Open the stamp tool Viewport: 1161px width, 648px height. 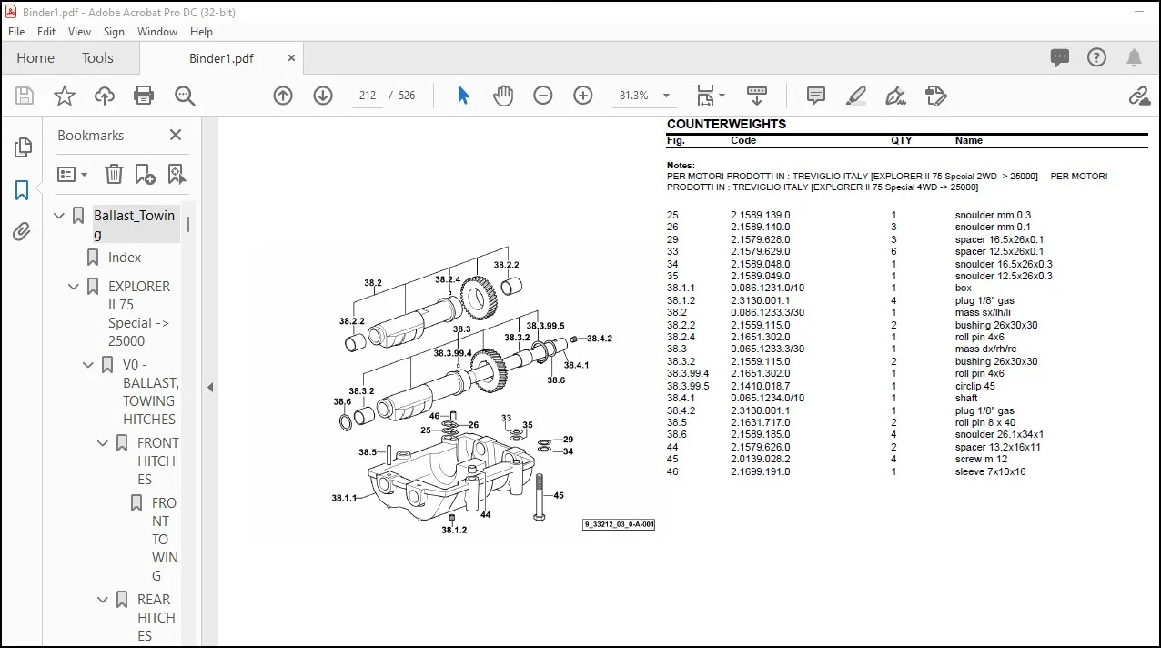point(935,96)
